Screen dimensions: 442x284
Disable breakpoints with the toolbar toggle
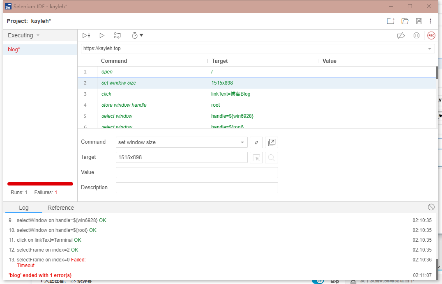(x=401, y=35)
